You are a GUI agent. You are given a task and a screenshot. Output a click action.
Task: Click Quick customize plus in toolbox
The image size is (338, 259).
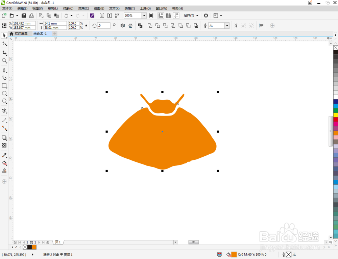click(4, 181)
